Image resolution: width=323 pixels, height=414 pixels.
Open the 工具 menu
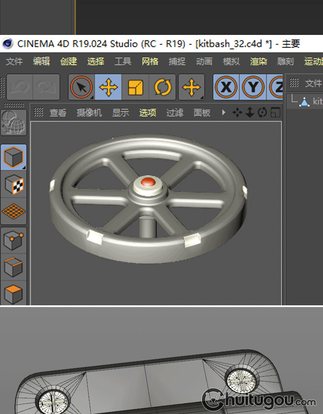(123, 62)
